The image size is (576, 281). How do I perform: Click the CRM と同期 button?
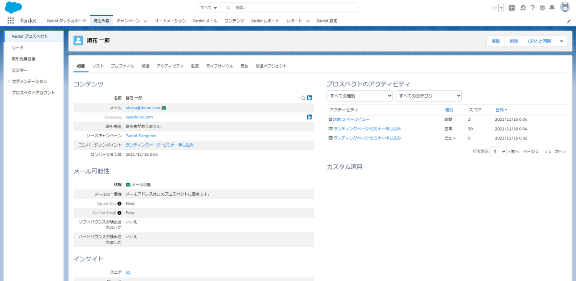pyautogui.click(x=540, y=41)
